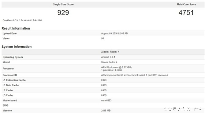Select the L3 Cache 0 KB value
The height and width of the screenshot is (113, 205).
pos(104,95)
